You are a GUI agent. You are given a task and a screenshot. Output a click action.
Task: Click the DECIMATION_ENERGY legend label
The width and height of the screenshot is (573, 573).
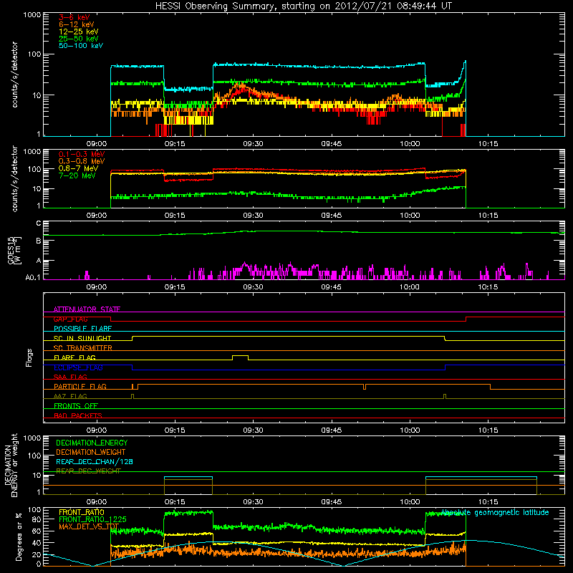(92, 443)
